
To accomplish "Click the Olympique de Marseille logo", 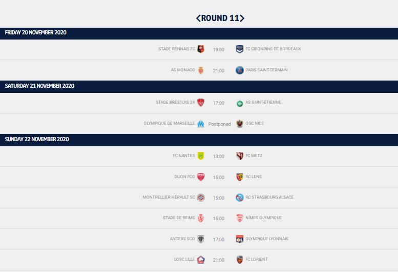I will (201, 124).
